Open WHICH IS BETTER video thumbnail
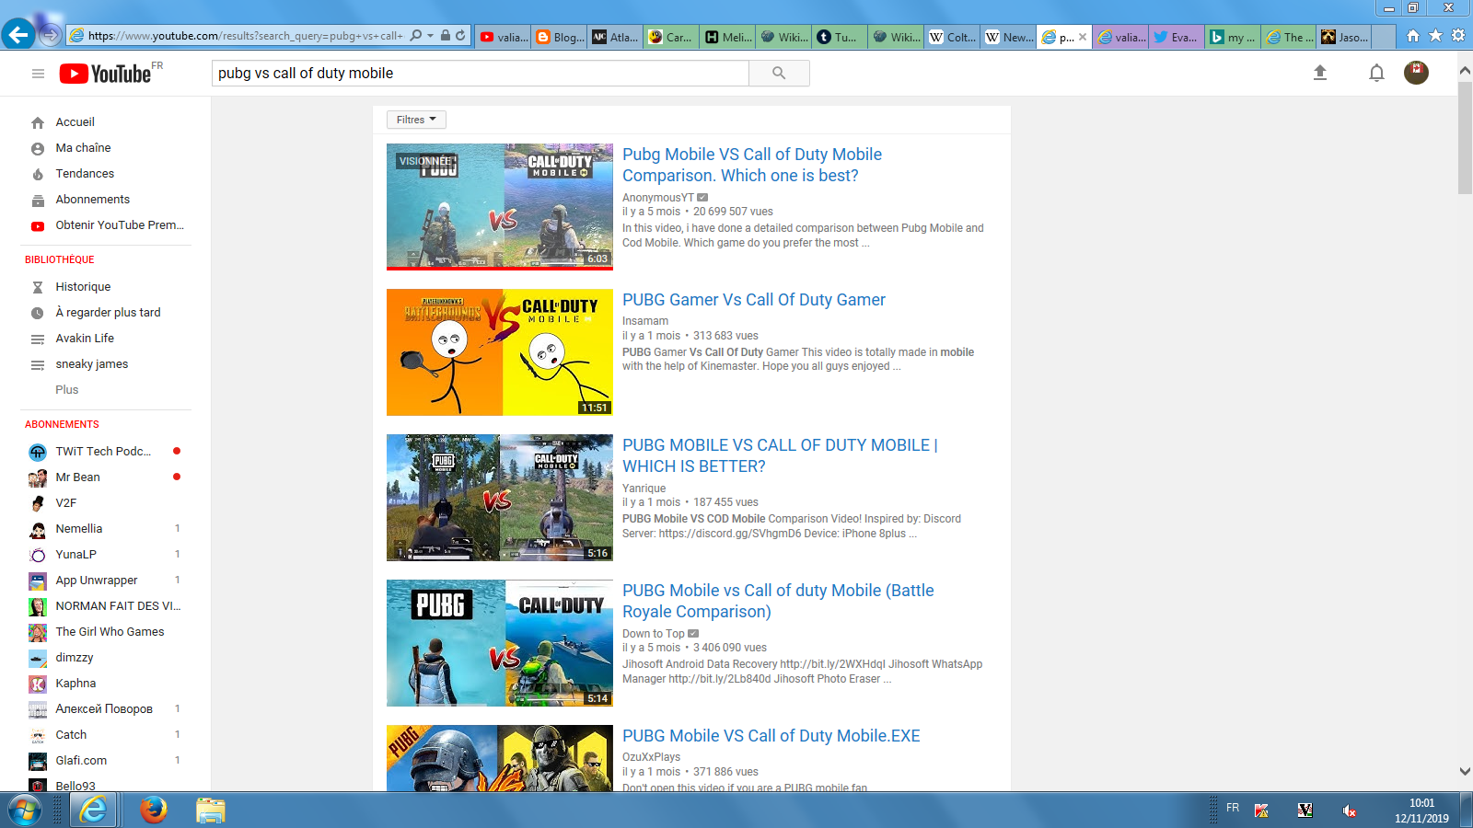Viewport: 1473px width, 828px height. [x=500, y=498]
